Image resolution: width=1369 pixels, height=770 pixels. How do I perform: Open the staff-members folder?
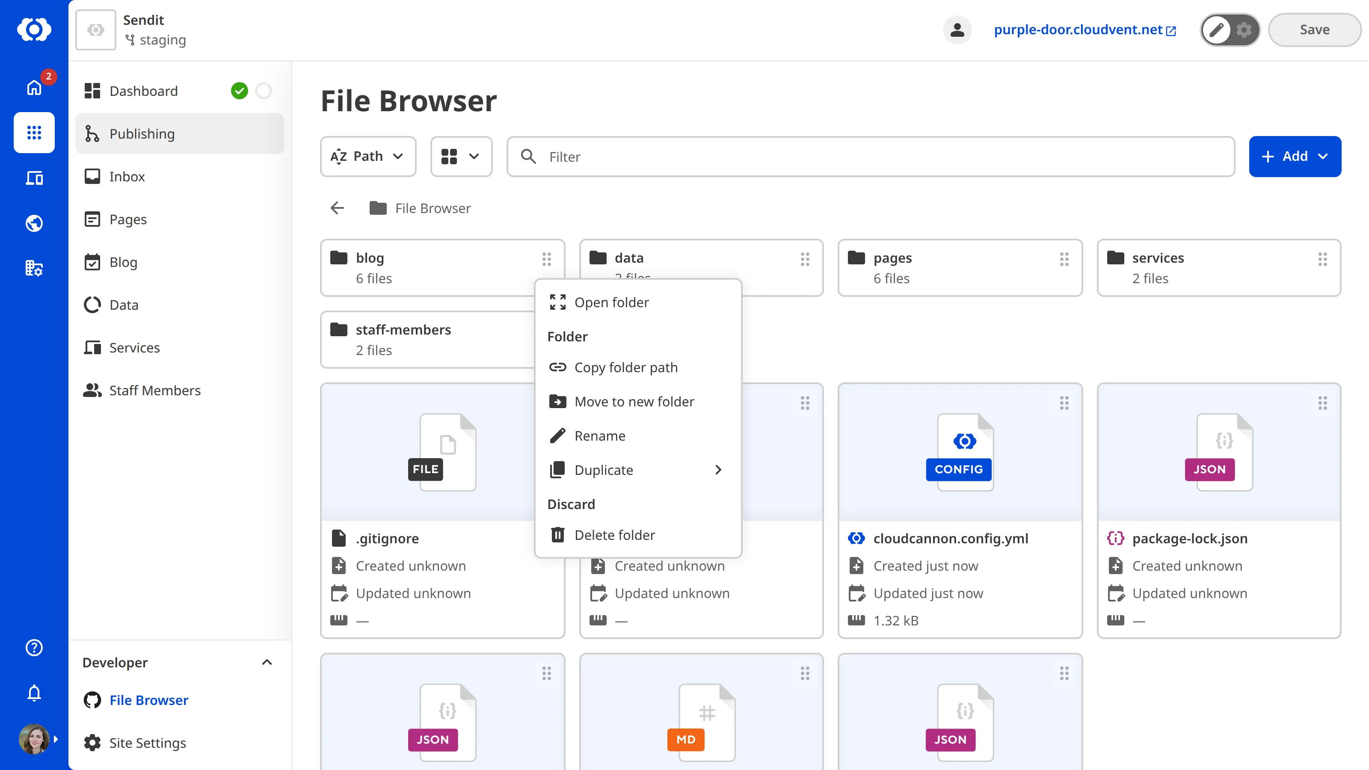(x=428, y=340)
